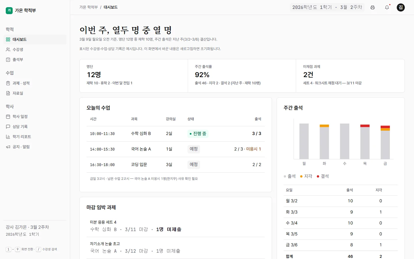Image resolution: width=414 pixels, height=259 pixels.
Task: Click 2026학년도 1학기 term selector
Action: (327, 7)
